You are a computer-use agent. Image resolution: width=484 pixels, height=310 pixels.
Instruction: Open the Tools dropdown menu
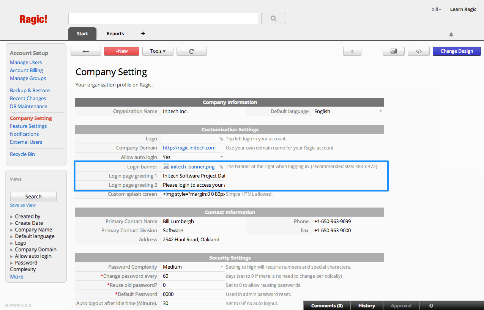tap(158, 51)
